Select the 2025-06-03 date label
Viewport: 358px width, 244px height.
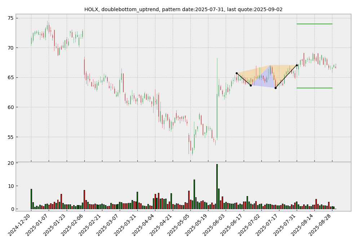tap(215, 225)
